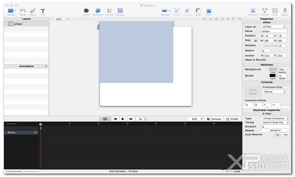Screen dimensions: 295x177
Task: Open the Boolean dropdown arrow
Action: pos(169,11)
